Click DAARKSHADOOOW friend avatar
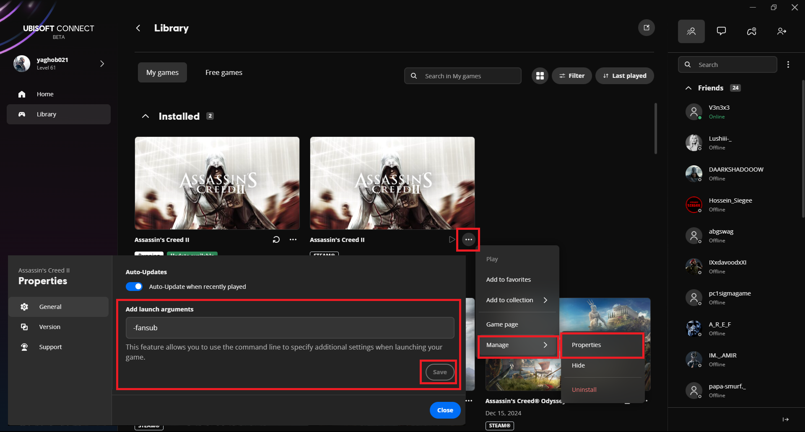Image resolution: width=805 pixels, height=432 pixels. pyautogui.click(x=693, y=174)
